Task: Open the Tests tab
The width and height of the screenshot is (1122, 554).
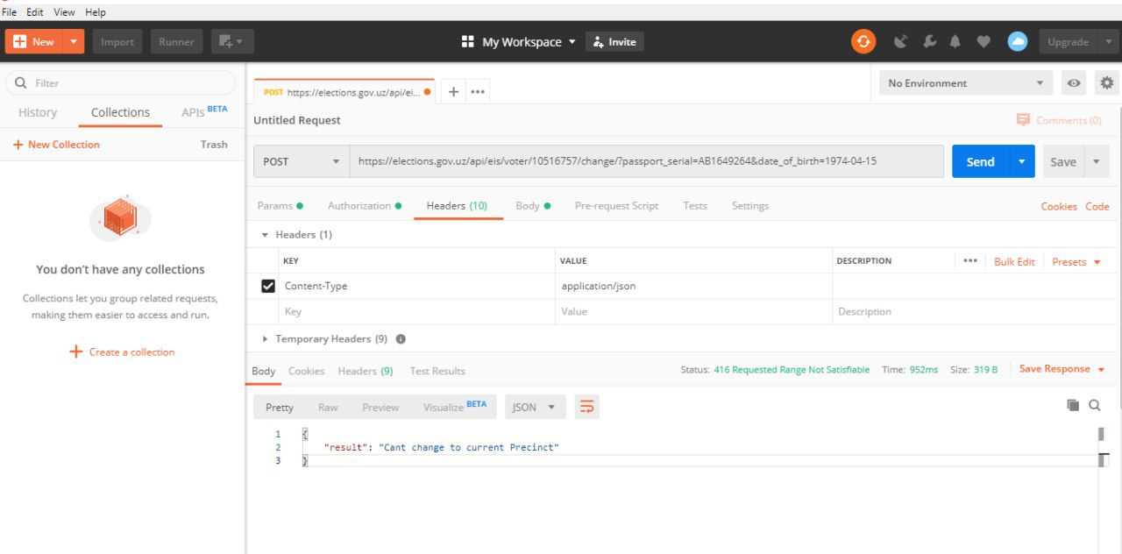Action: click(695, 206)
